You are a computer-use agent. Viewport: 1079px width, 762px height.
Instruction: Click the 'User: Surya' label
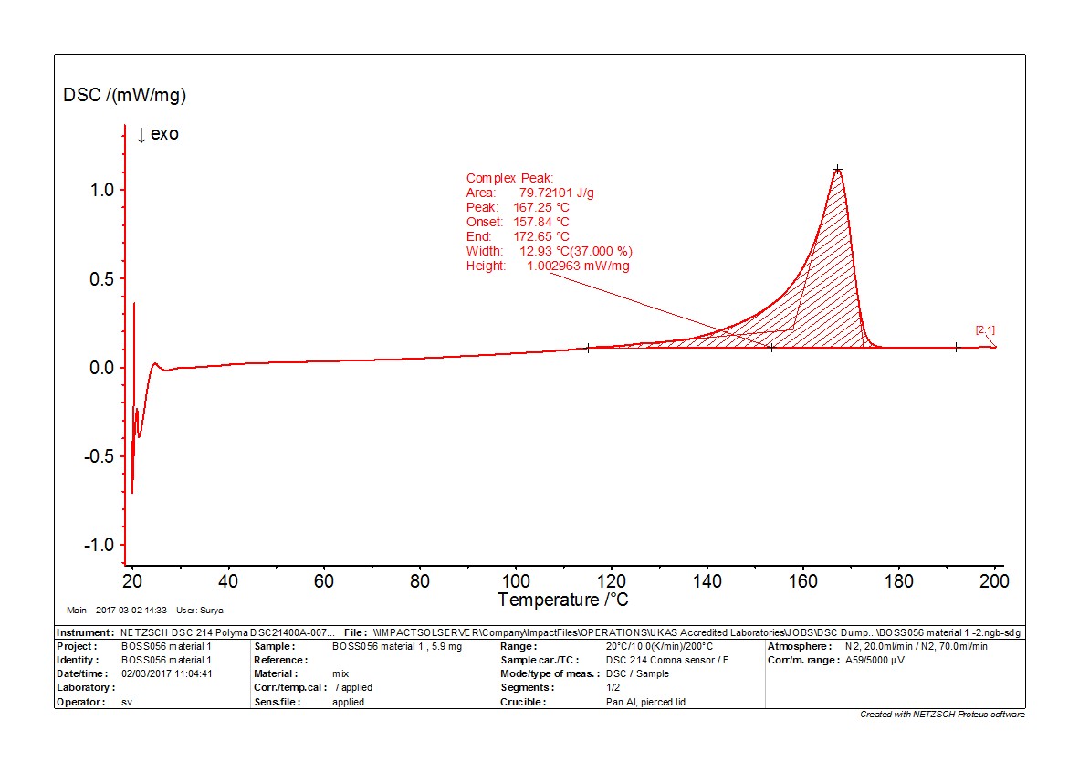[x=200, y=610]
